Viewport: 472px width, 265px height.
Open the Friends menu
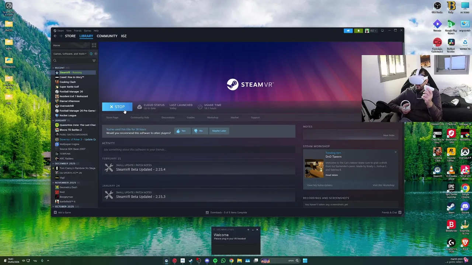77,31
